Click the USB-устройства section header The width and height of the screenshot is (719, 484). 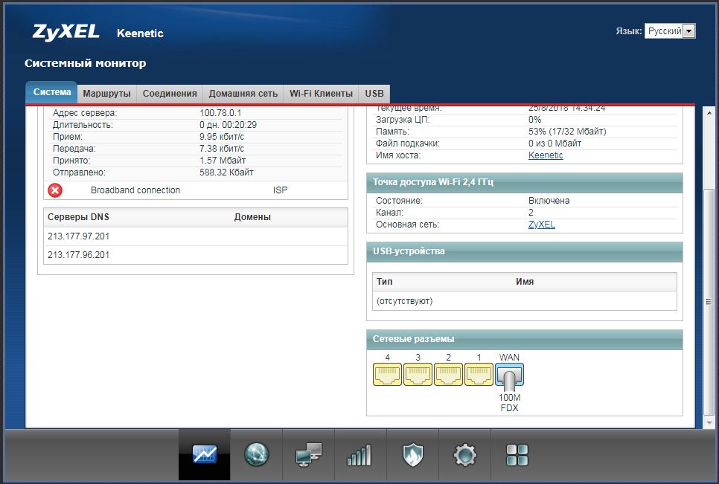coord(525,251)
